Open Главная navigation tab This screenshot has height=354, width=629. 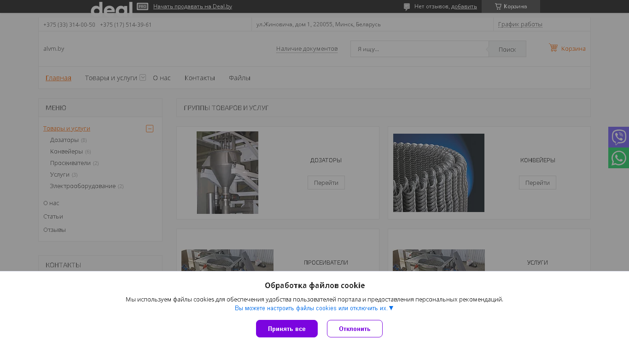[x=58, y=78]
